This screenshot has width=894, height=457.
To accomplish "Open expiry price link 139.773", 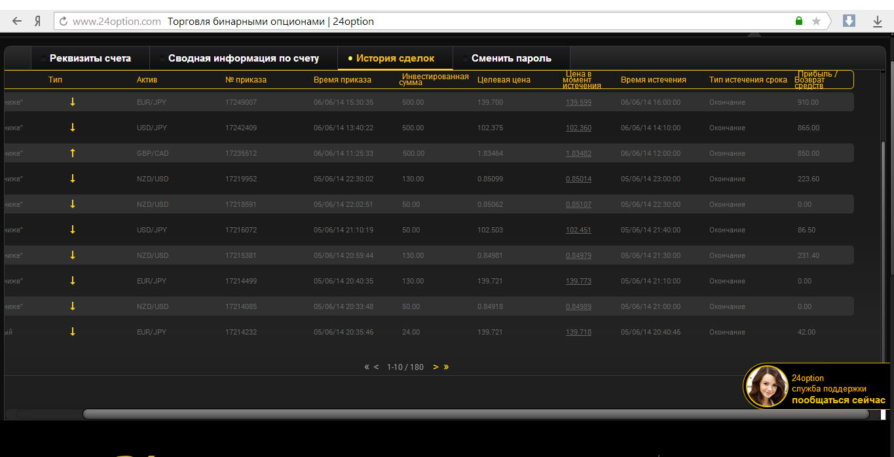I will click(578, 281).
